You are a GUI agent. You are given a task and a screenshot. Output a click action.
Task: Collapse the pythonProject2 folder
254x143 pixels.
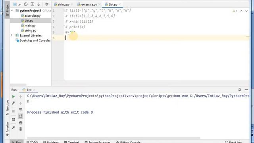(12, 11)
